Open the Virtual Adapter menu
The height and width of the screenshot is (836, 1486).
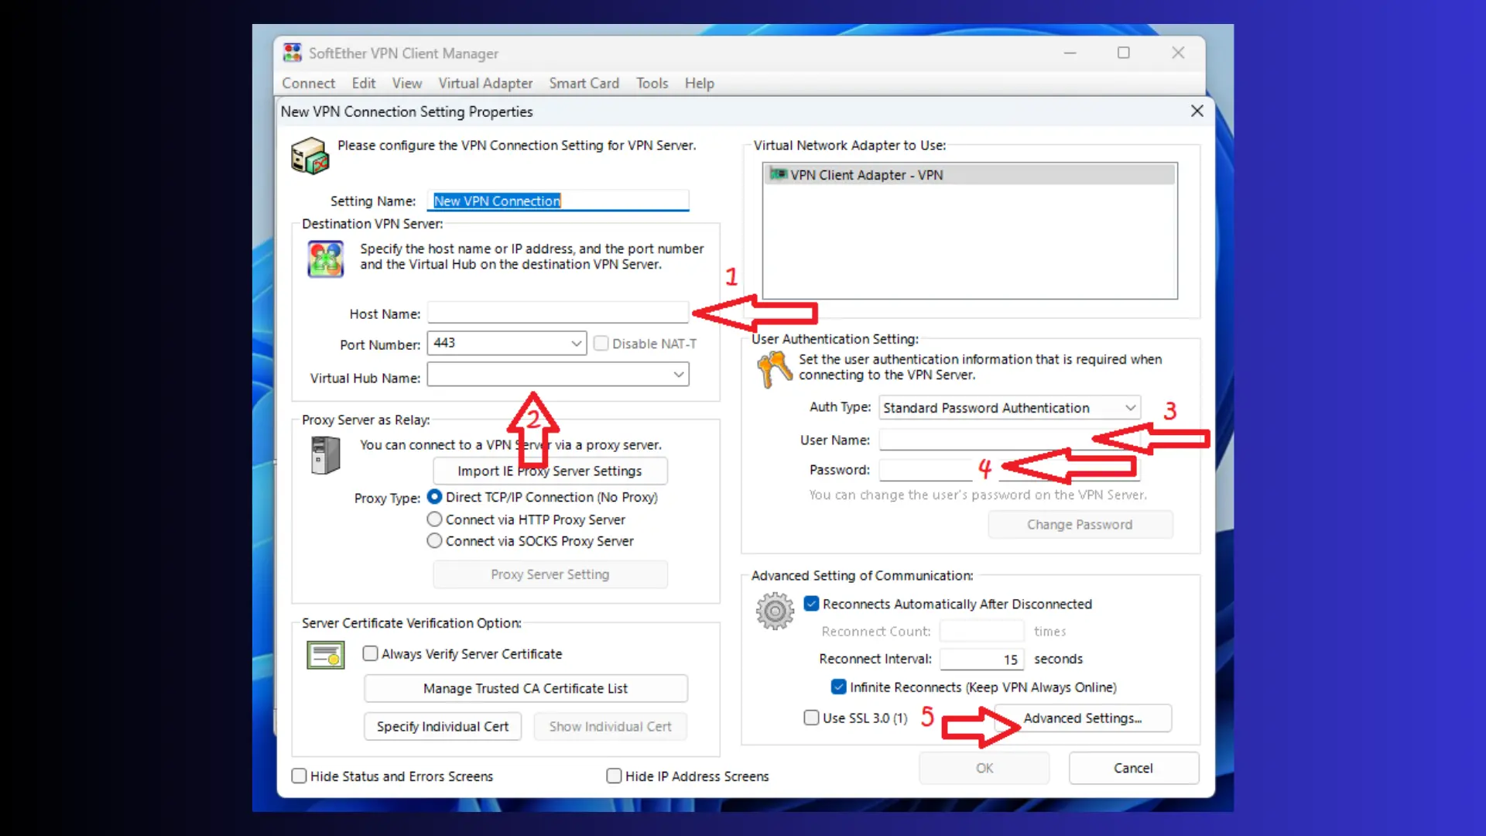pos(485,83)
